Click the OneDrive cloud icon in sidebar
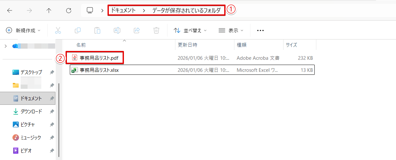396x160 pixels. [15, 46]
